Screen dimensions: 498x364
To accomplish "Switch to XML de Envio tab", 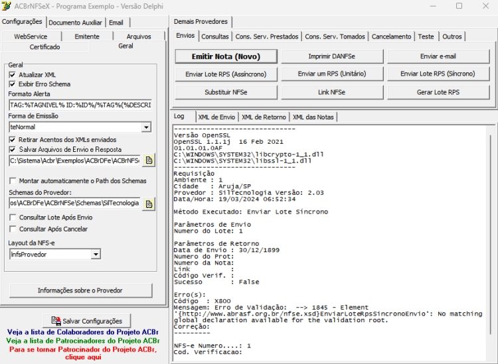I will pyautogui.click(x=217, y=117).
